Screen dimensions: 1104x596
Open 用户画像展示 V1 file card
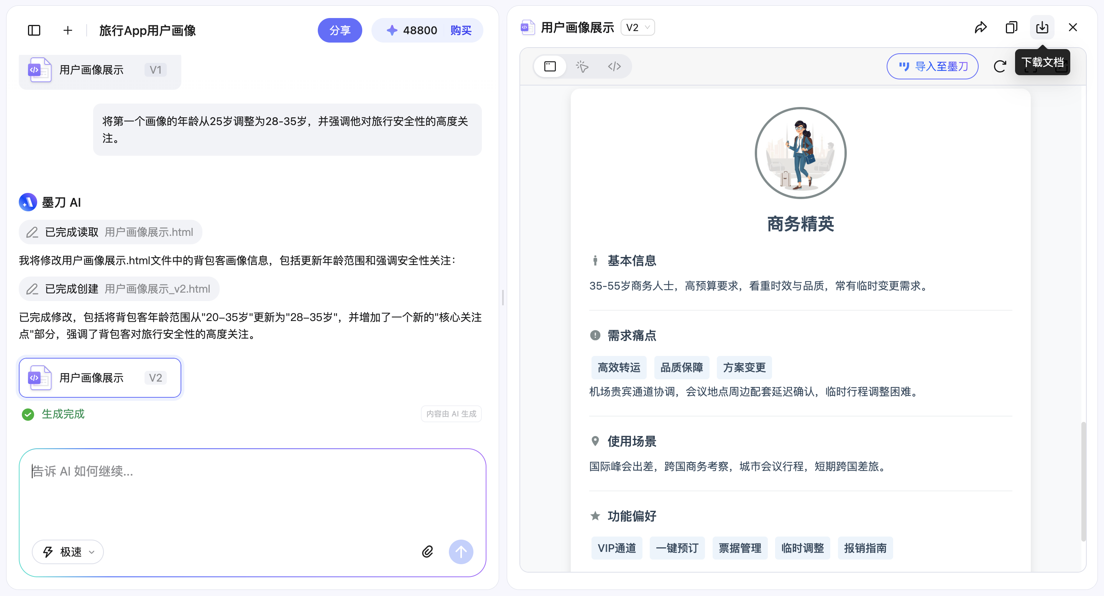pyautogui.click(x=100, y=70)
